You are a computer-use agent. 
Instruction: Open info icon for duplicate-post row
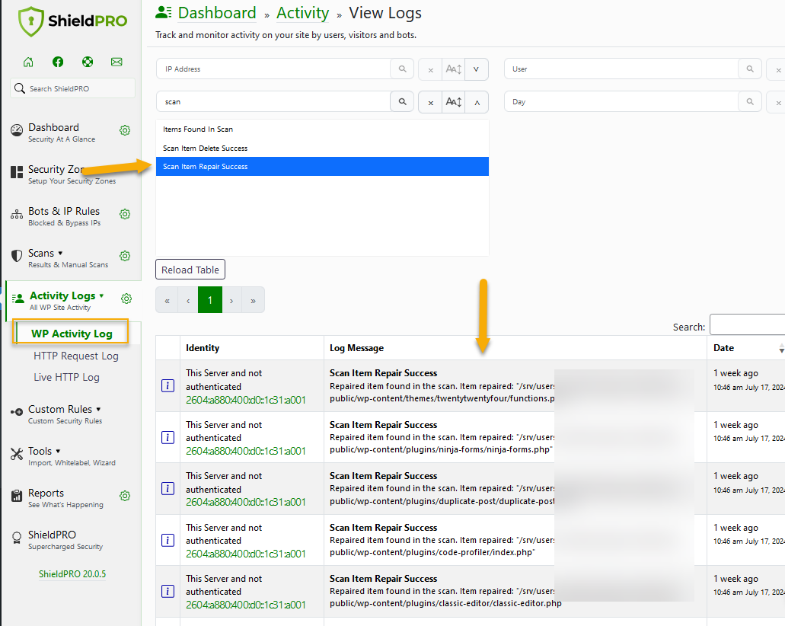point(168,488)
